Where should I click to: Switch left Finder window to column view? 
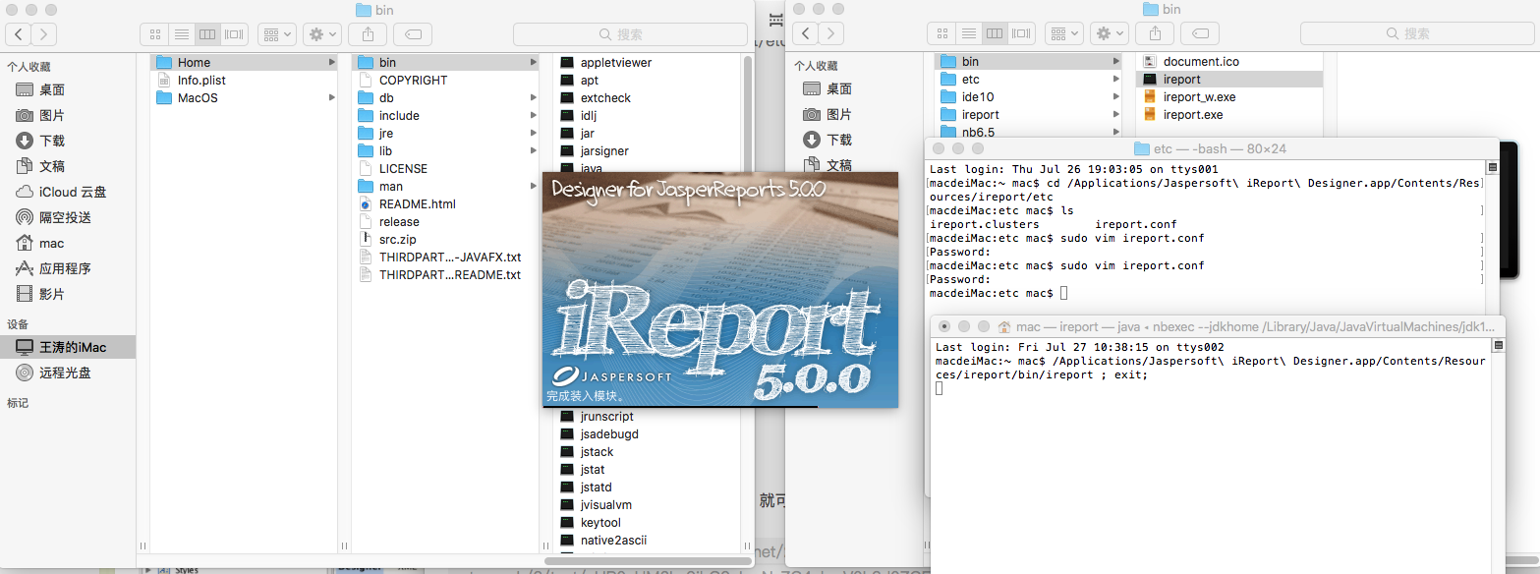(207, 34)
